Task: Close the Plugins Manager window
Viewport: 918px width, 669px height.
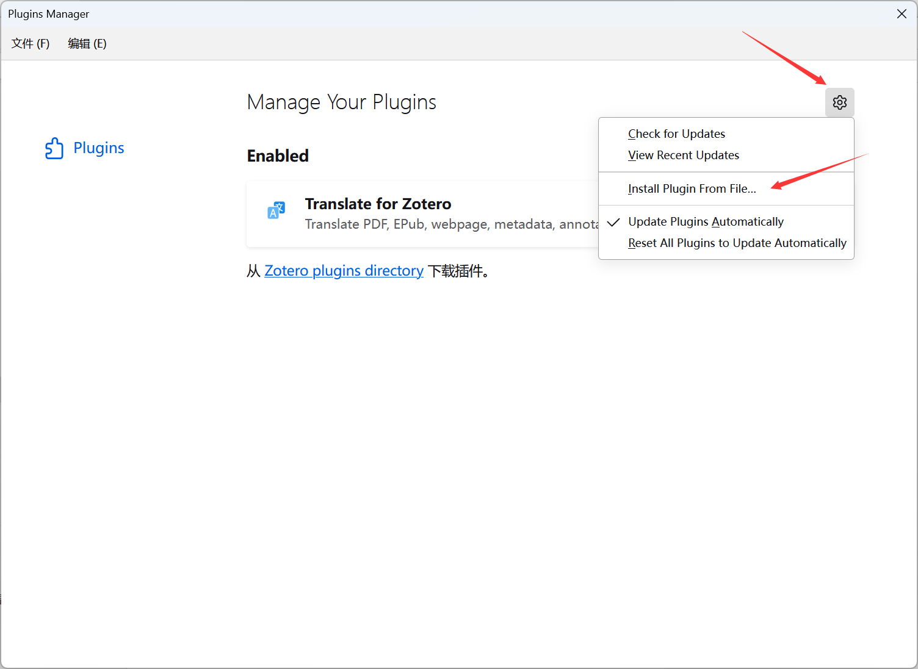Action: (x=902, y=13)
